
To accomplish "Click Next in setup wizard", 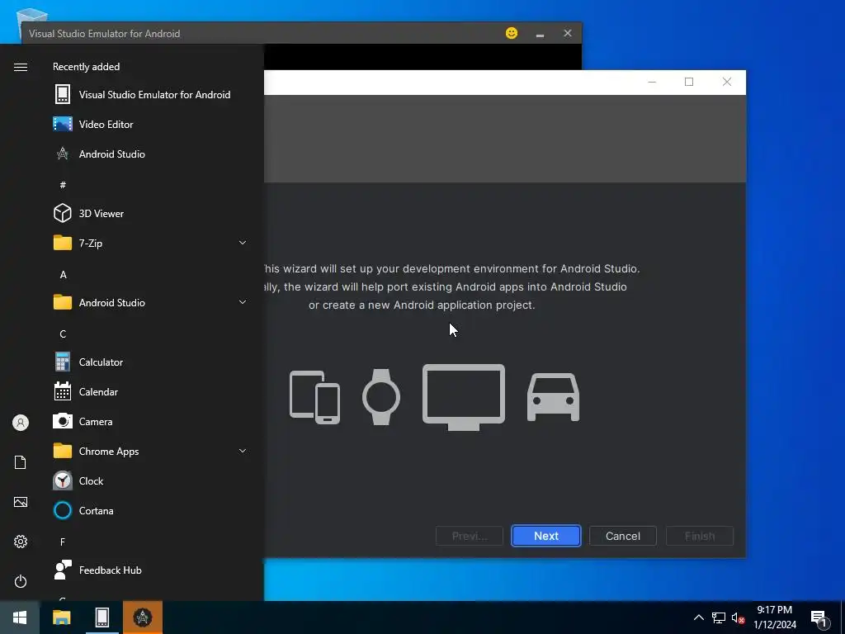I will (546, 536).
